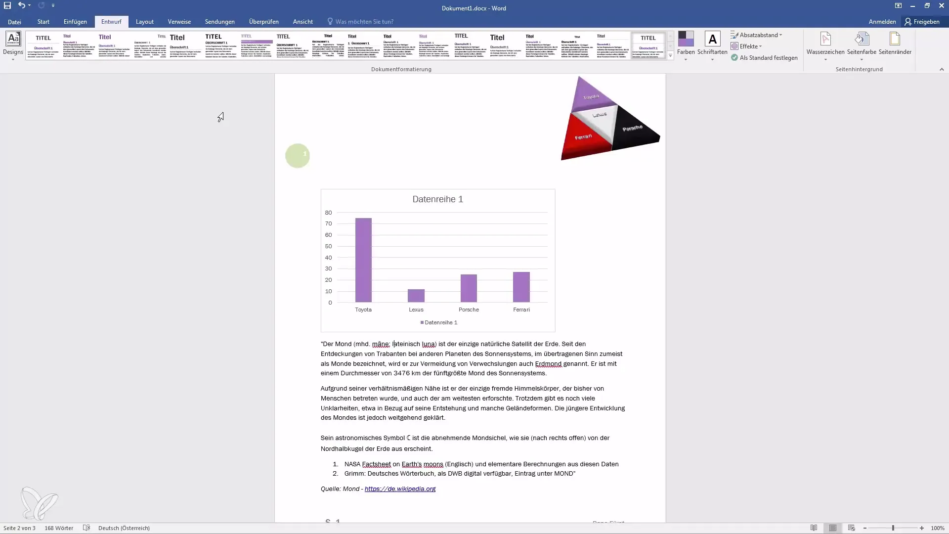Switch to the Einfügen tab
The height and width of the screenshot is (534, 949).
coord(75,22)
